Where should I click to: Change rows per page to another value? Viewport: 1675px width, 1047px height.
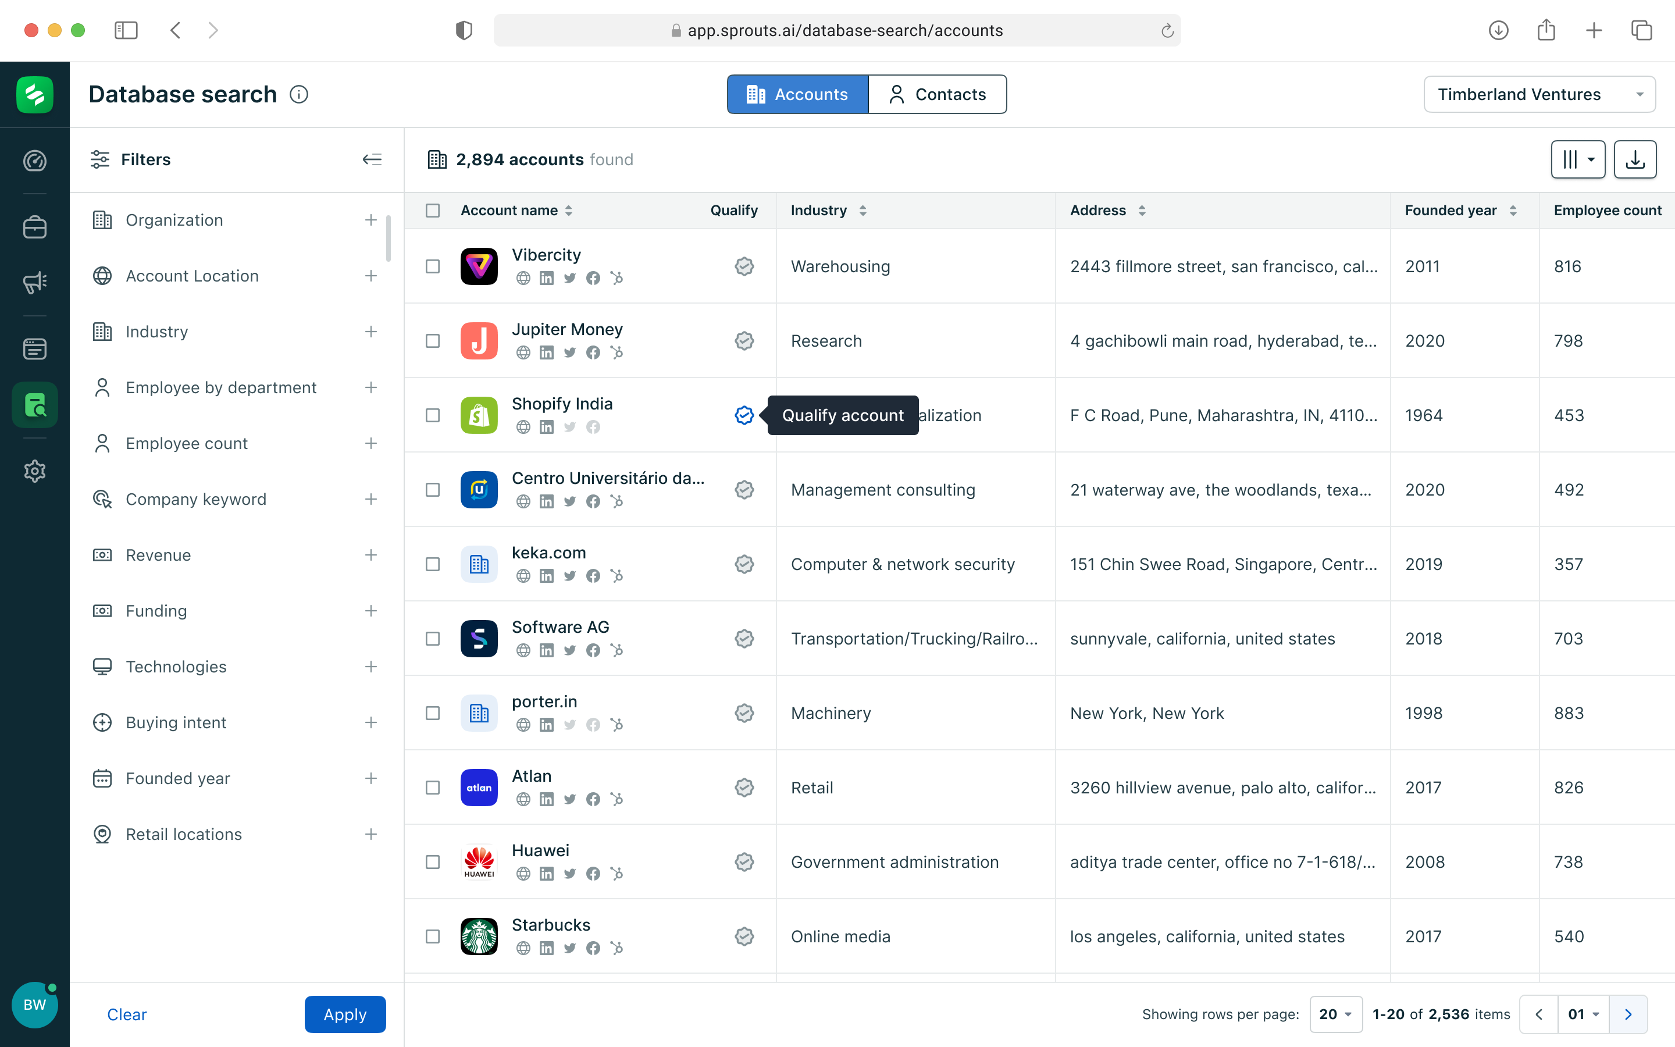tap(1336, 1014)
